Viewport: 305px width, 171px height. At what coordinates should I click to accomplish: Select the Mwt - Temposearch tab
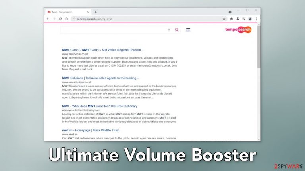pos(68,12)
